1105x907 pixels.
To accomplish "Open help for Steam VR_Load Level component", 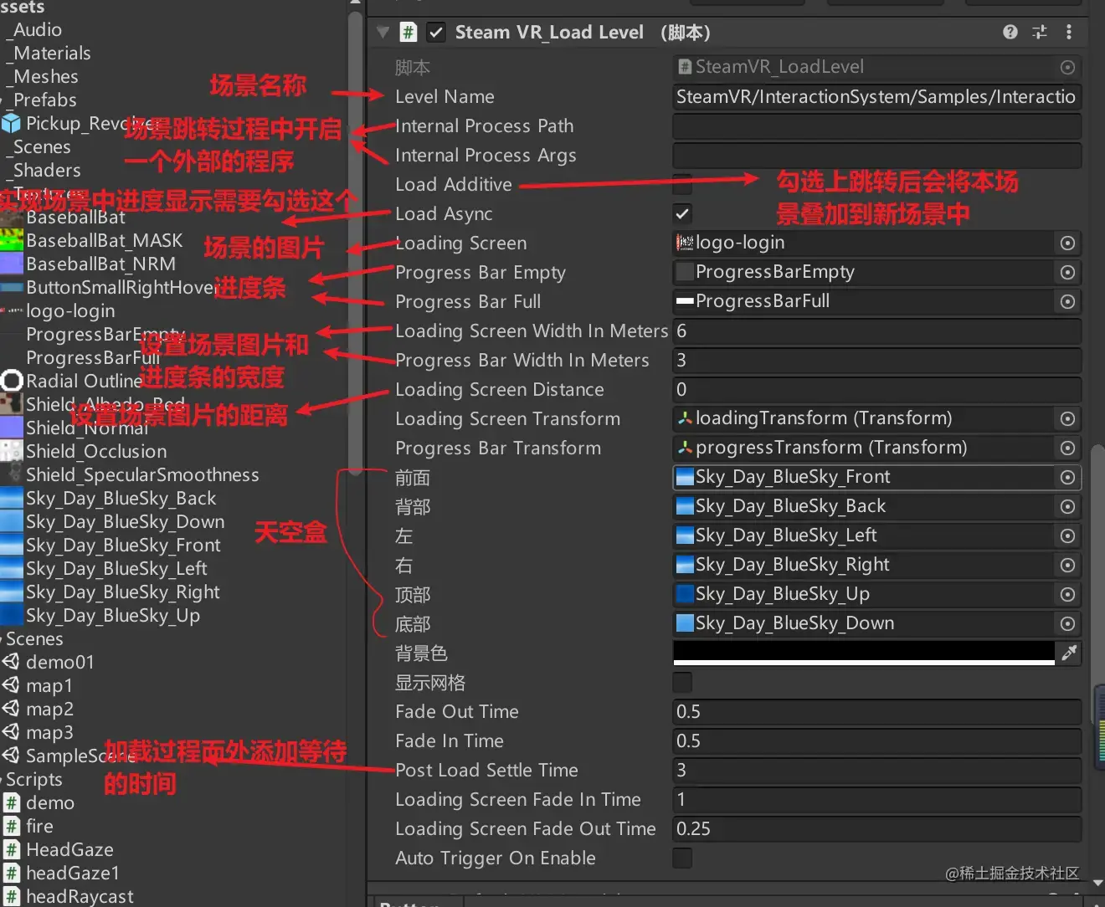I will 1010,32.
